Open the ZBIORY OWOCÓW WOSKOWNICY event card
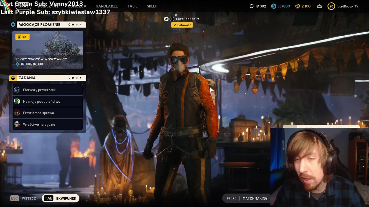This screenshot has height=207, width=369. [48, 50]
